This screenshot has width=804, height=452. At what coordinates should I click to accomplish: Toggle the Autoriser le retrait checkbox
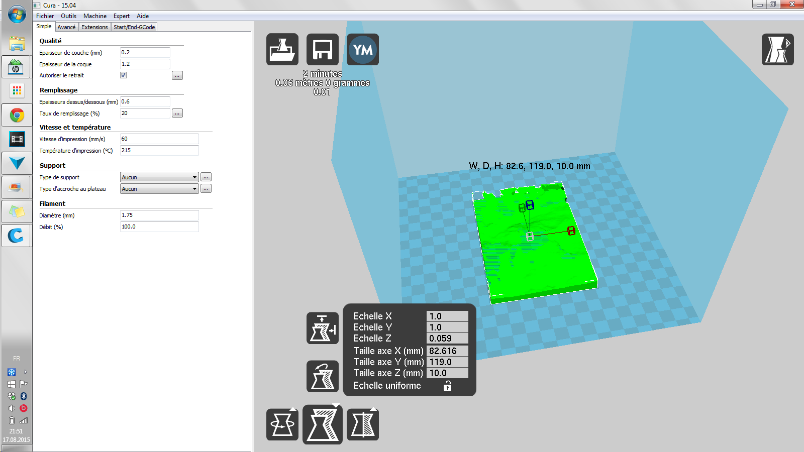pyautogui.click(x=123, y=75)
